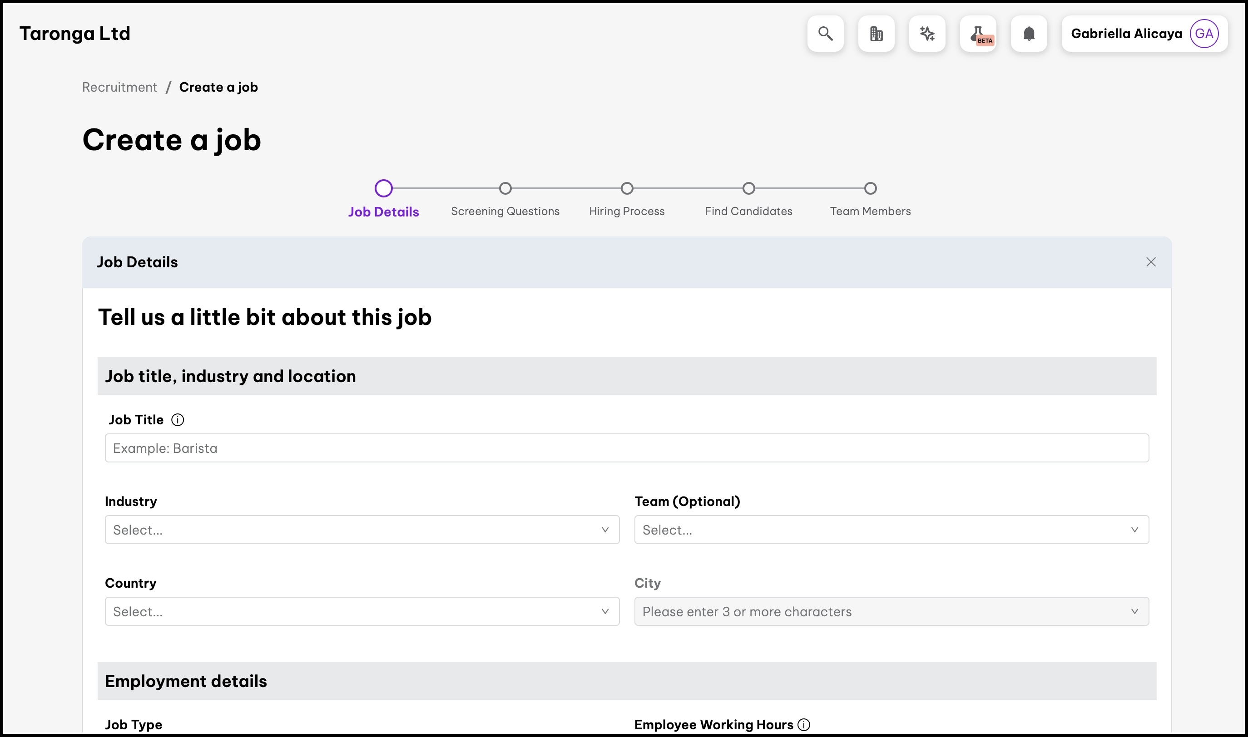Screen dimensions: 1248x737
Task: Click the GA avatar circle
Action: (1204, 34)
